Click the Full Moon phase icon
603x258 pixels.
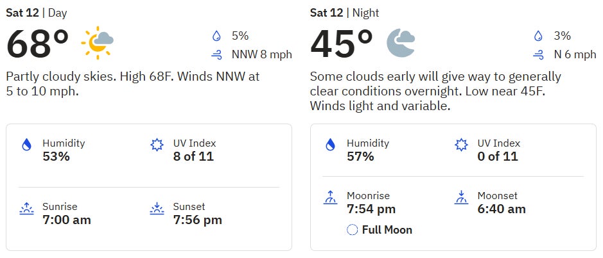pos(352,230)
